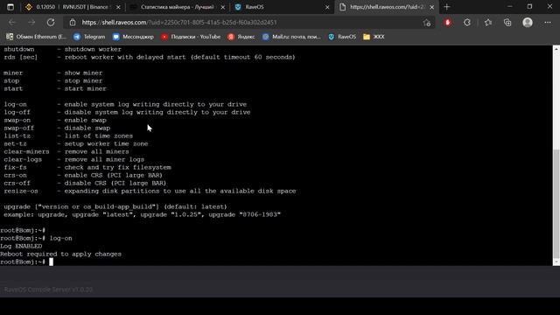The image size is (560, 315).
Task: Focus the address bar URL
Action: 178,22
